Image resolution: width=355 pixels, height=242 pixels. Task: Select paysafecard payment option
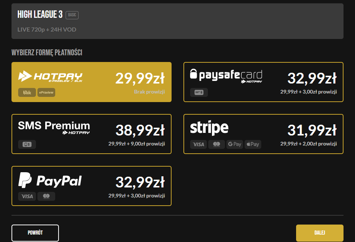263,82
